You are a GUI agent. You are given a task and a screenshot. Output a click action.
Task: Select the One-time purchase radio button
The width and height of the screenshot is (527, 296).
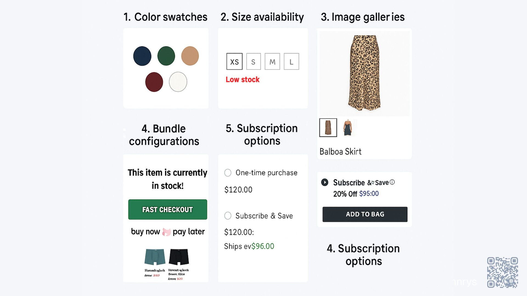(228, 173)
